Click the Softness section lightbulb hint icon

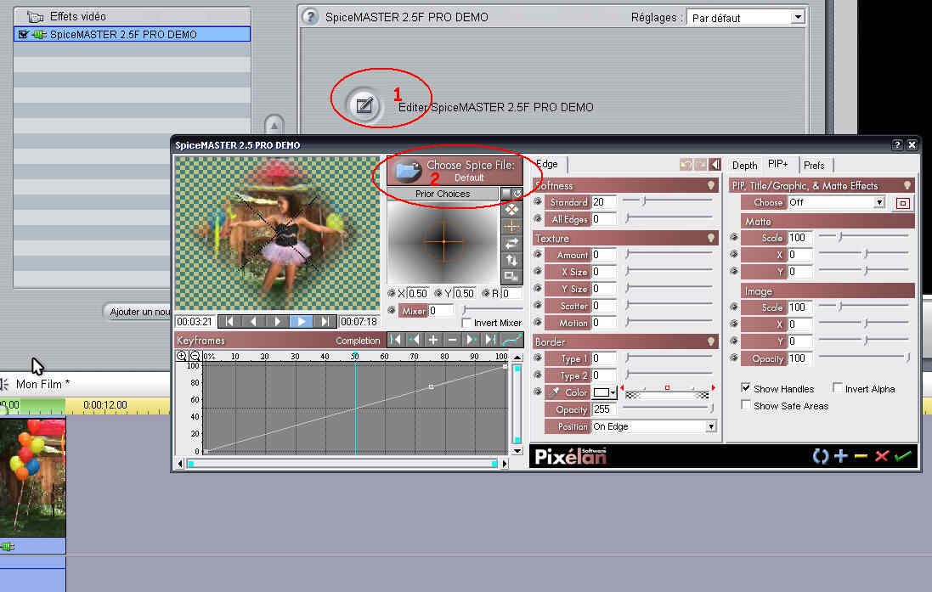pyautogui.click(x=710, y=185)
